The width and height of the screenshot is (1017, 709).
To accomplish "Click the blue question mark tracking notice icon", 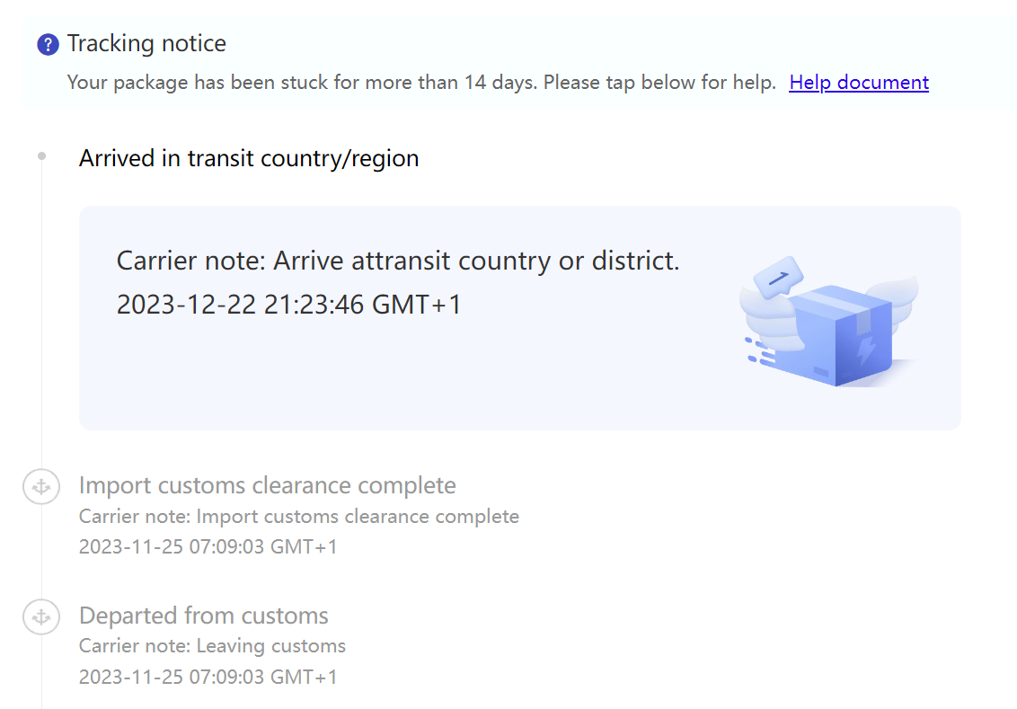I will [x=48, y=44].
